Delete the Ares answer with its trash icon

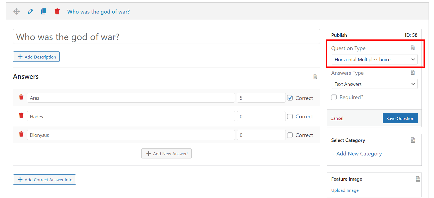[x=21, y=97]
